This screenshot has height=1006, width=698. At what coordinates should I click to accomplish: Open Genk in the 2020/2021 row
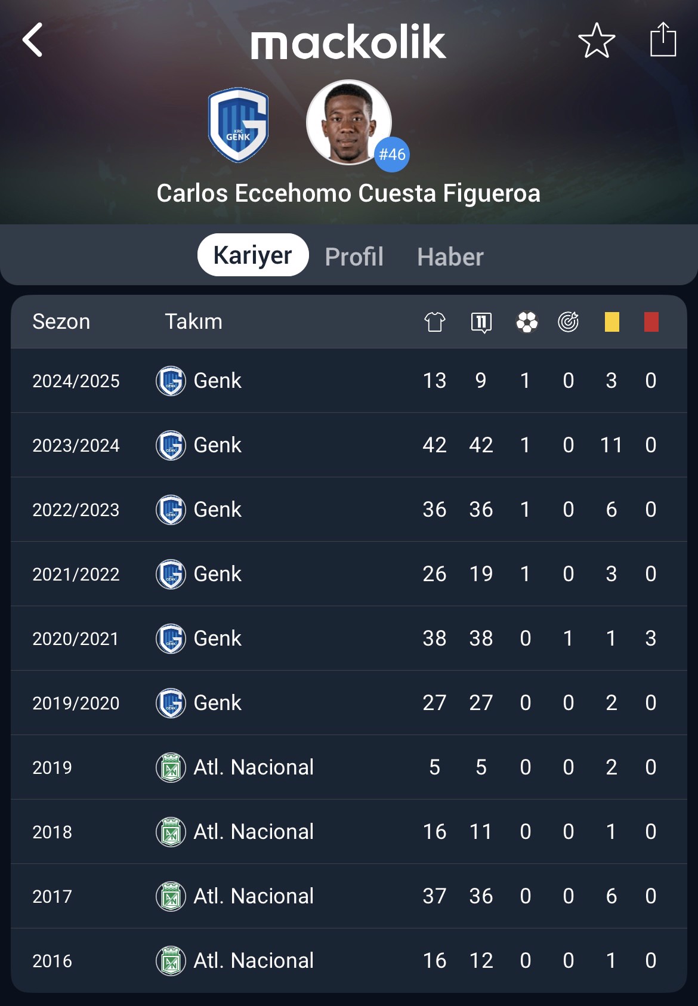[x=218, y=638]
